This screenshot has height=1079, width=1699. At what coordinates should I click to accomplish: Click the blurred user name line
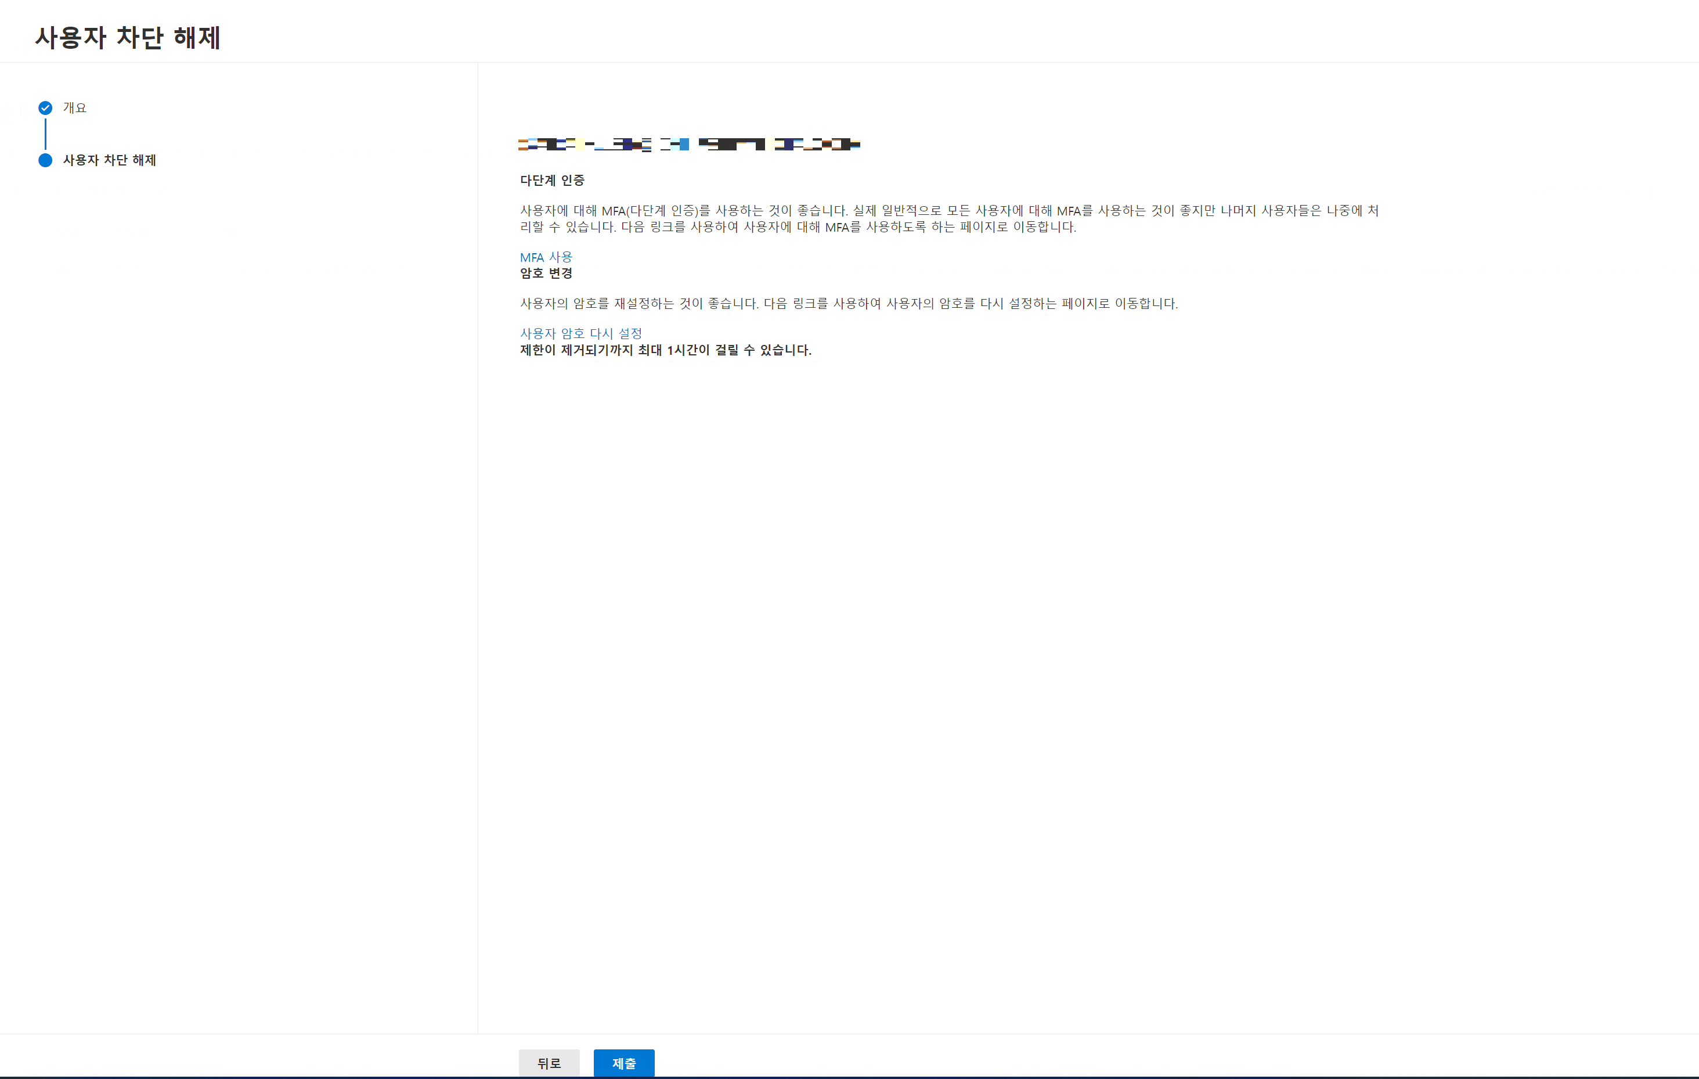(688, 145)
